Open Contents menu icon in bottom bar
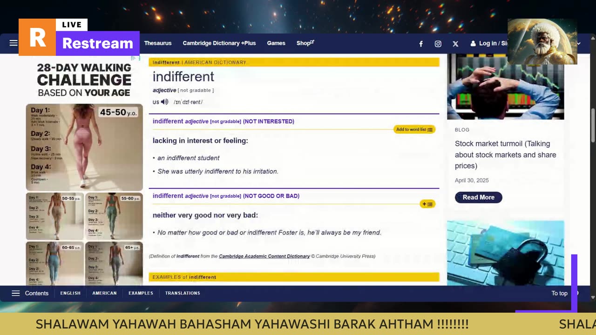This screenshot has width=596, height=335. point(16,293)
